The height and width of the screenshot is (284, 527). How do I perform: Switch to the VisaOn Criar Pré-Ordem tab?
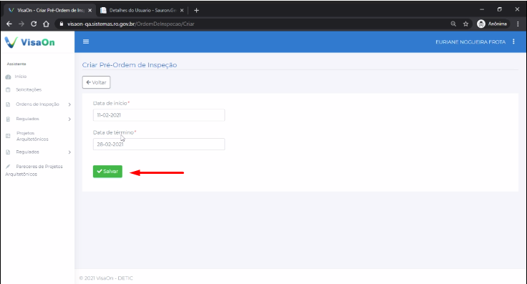tap(50, 11)
